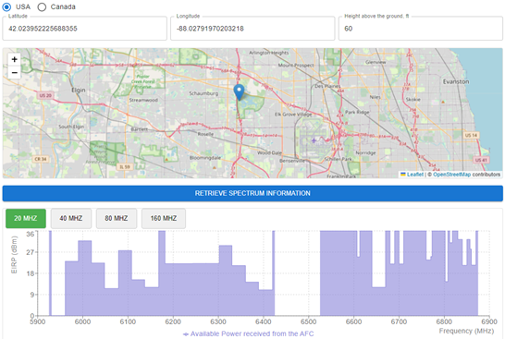Click the Arlington Heights map label
Viewport: 505px width, 339px height.
click(269, 53)
